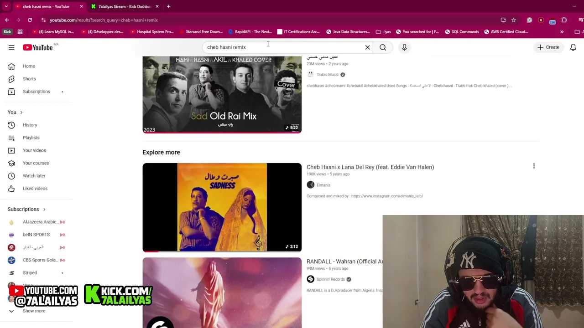Bookmark this page with the star

click(x=513, y=20)
